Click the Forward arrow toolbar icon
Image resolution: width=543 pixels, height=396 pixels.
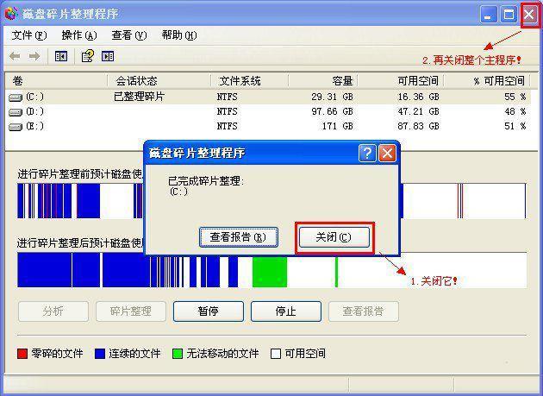[34, 56]
